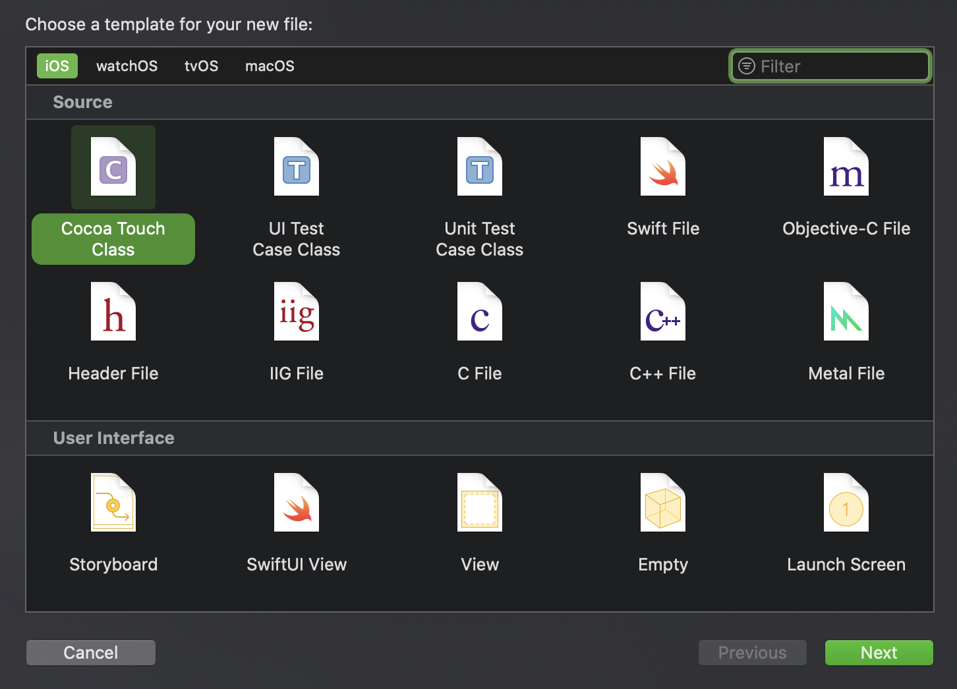This screenshot has height=689, width=957.
Task: Select the Cocoa Touch Class template icon
Action: (x=113, y=167)
